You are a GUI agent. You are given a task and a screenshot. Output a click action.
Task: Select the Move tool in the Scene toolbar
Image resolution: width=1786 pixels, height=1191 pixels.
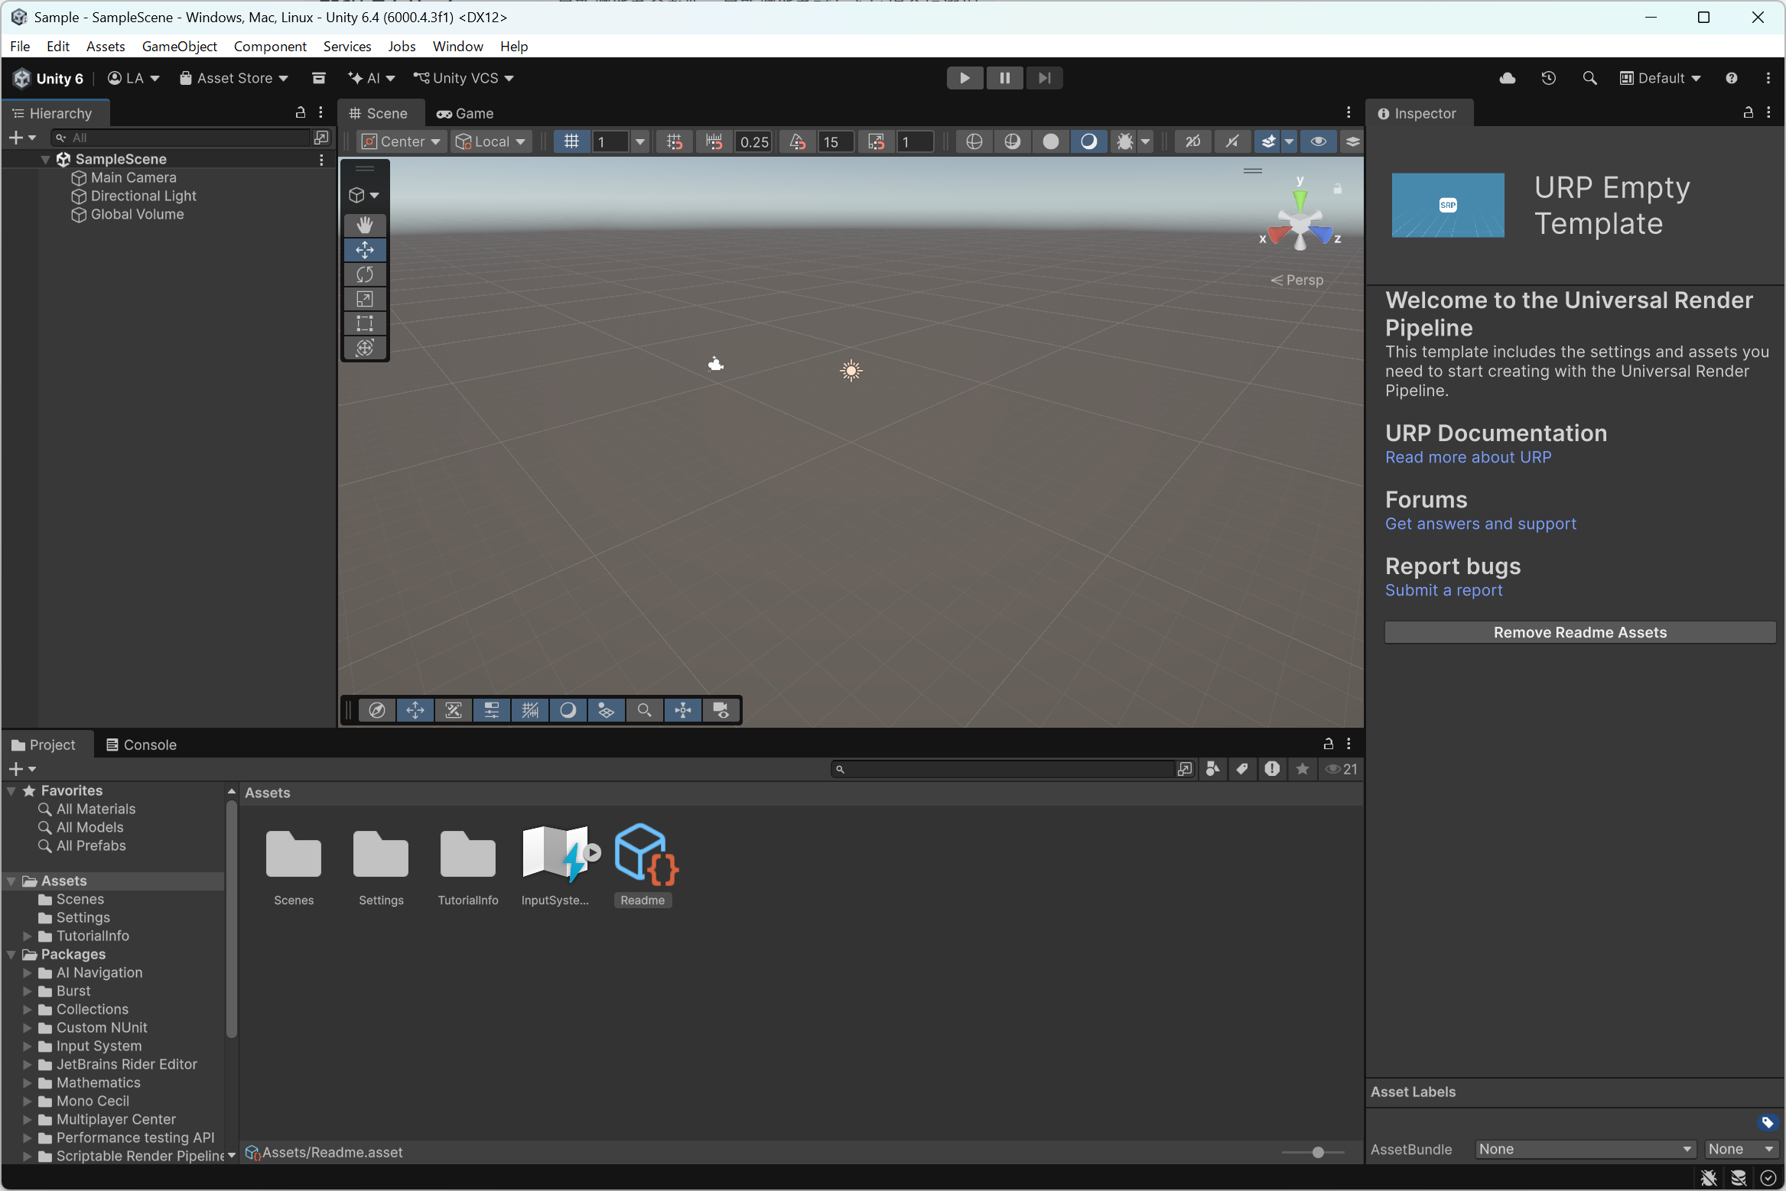365,250
